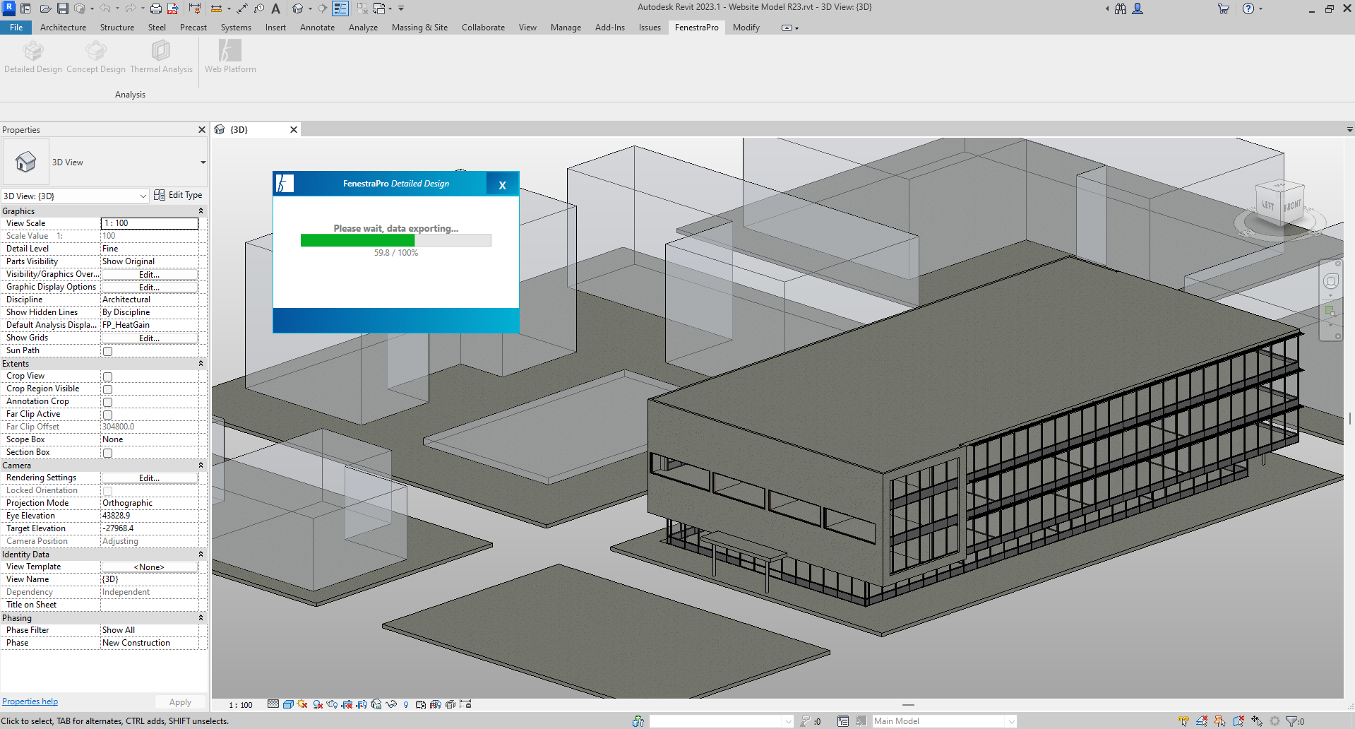
Task: Open the Structure ribbon tab
Action: 117,28
